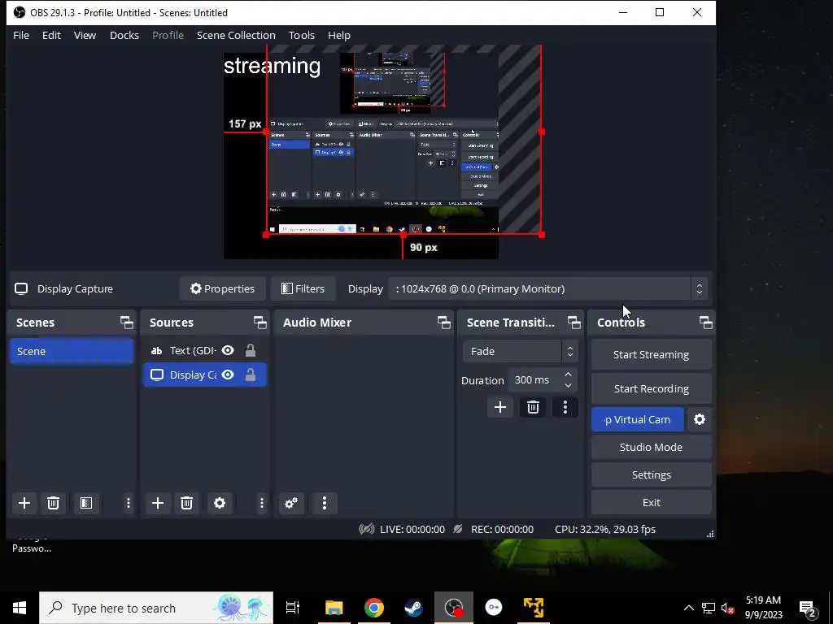Open the Scene Collection menu
This screenshot has height=624, width=833.
(x=236, y=35)
